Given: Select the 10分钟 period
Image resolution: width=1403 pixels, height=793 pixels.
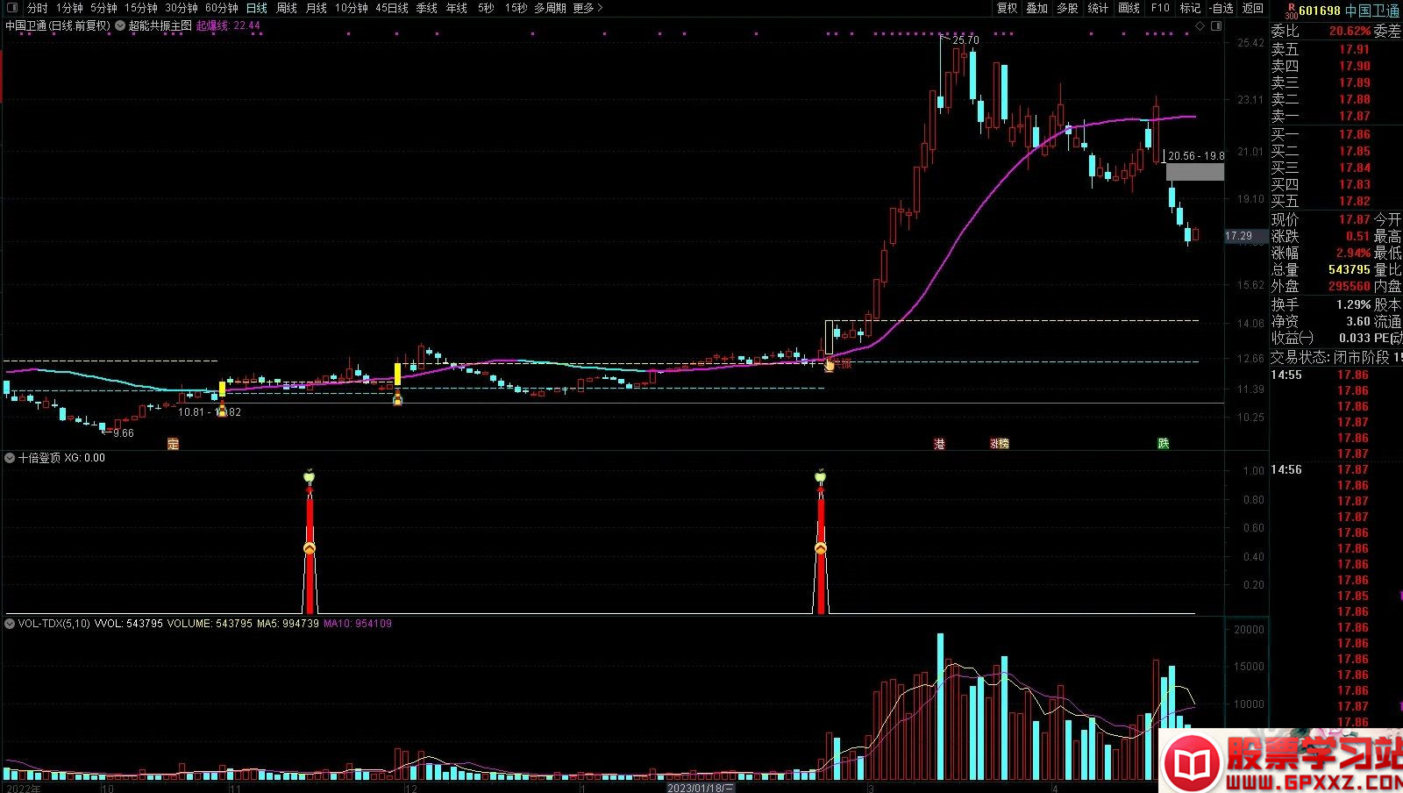Looking at the screenshot, I should tap(352, 8).
